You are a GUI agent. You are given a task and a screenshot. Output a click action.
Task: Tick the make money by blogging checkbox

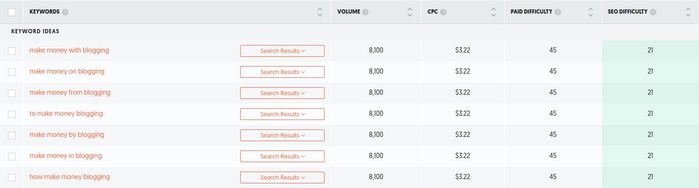tap(12, 135)
